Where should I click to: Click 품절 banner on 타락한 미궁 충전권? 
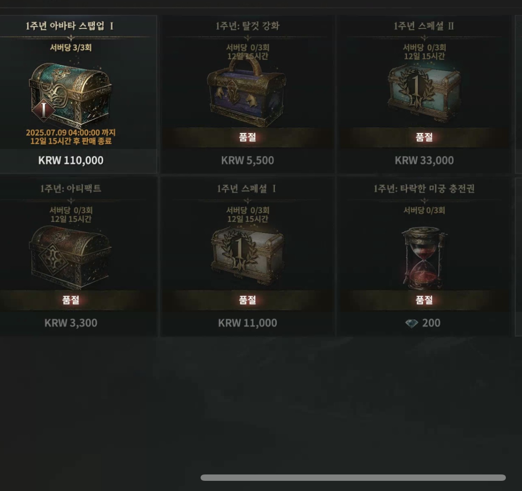coord(424,300)
